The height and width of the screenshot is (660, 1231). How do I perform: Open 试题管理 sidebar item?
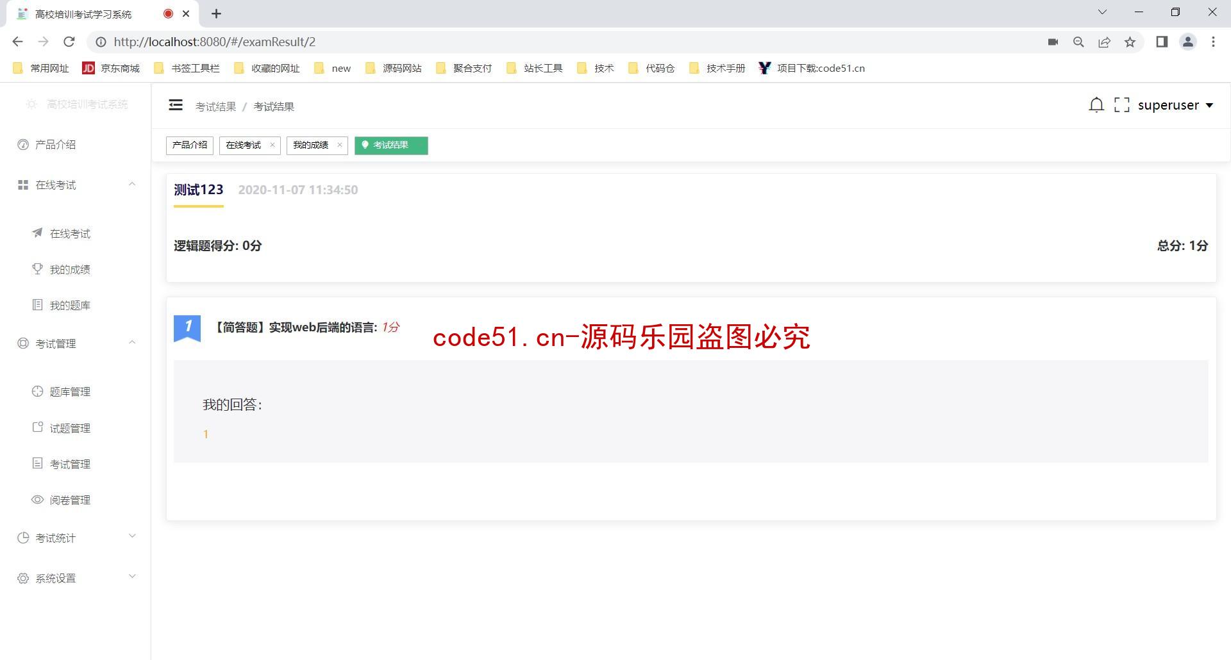click(75, 428)
